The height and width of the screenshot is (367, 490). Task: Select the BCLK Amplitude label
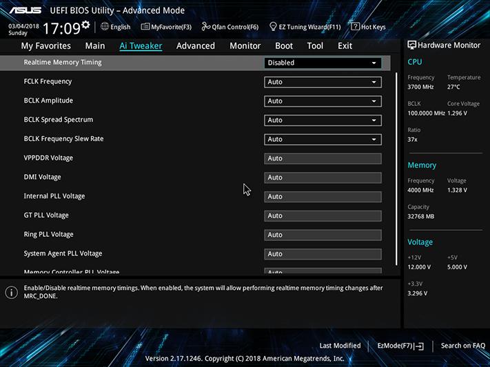point(48,101)
